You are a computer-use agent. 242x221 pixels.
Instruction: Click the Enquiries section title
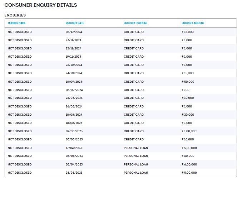pos(15,15)
